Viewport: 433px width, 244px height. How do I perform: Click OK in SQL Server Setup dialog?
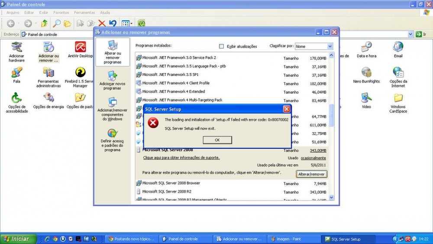pyautogui.click(x=217, y=140)
